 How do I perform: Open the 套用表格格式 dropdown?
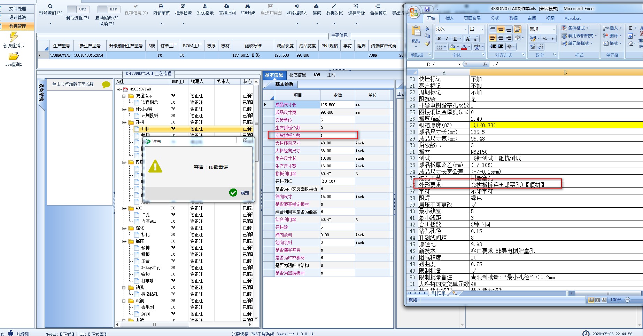click(579, 36)
